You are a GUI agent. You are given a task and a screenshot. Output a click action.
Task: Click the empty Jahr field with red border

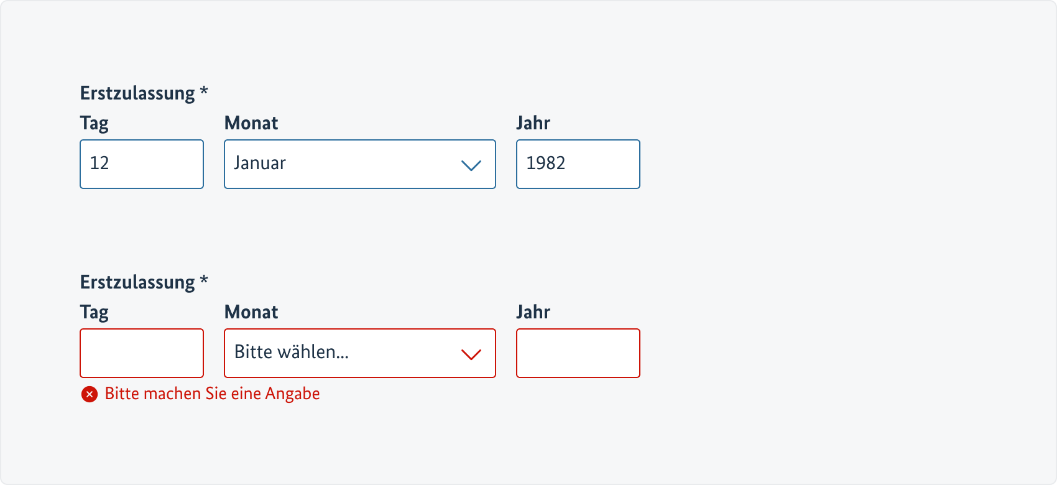(x=577, y=353)
